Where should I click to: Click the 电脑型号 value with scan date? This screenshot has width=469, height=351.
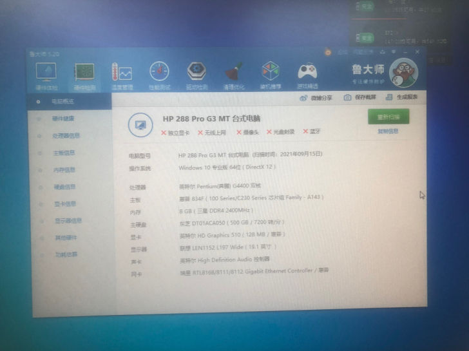coord(251,155)
